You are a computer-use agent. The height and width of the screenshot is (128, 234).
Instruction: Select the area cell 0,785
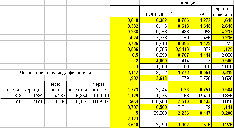(x=154, y=49)
